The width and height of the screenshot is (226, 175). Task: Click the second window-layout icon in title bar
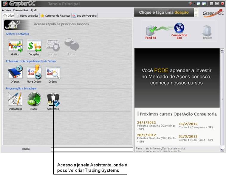click(204, 4)
